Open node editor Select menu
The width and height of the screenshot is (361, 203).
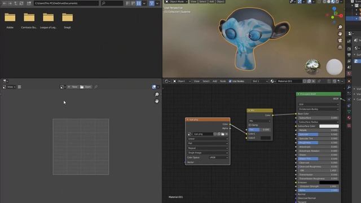pyautogui.click(x=206, y=81)
